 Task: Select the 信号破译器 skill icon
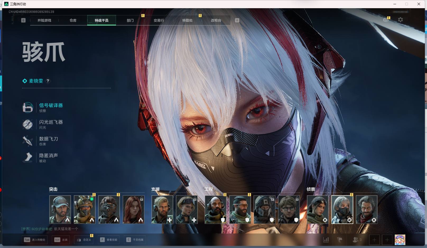tap(28, 107)
